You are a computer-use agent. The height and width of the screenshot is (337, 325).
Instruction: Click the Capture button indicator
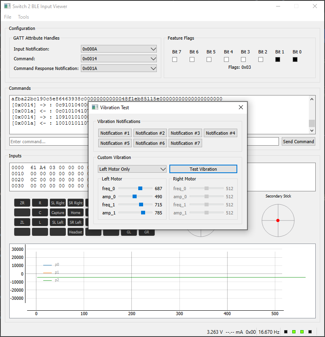58,212
